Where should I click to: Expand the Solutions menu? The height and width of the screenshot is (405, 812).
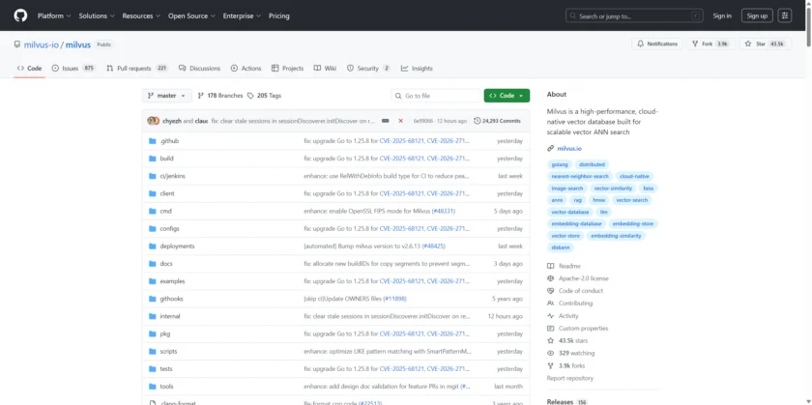pyautogui.click(x=97, y=16)
